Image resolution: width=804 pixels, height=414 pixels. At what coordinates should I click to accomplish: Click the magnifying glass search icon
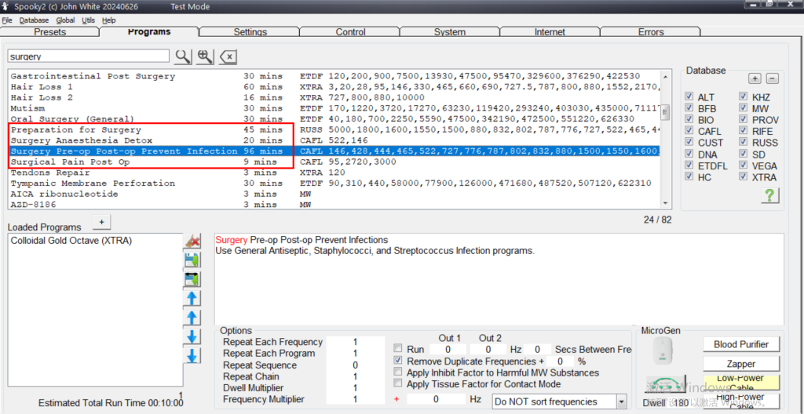click(x=182, y=56)
